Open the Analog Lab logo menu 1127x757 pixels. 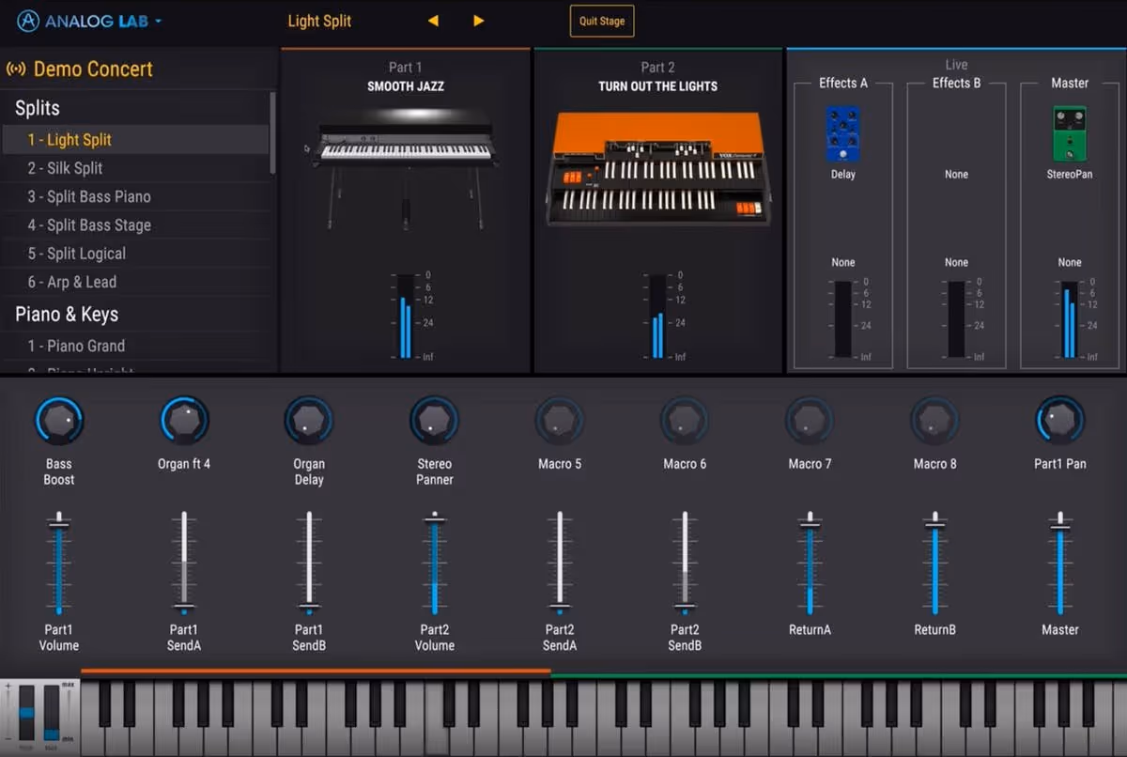(x=90, y=21)
